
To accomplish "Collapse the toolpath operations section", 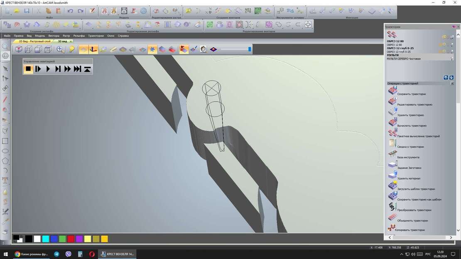I will pyautogui.click(x=452, y=83).
